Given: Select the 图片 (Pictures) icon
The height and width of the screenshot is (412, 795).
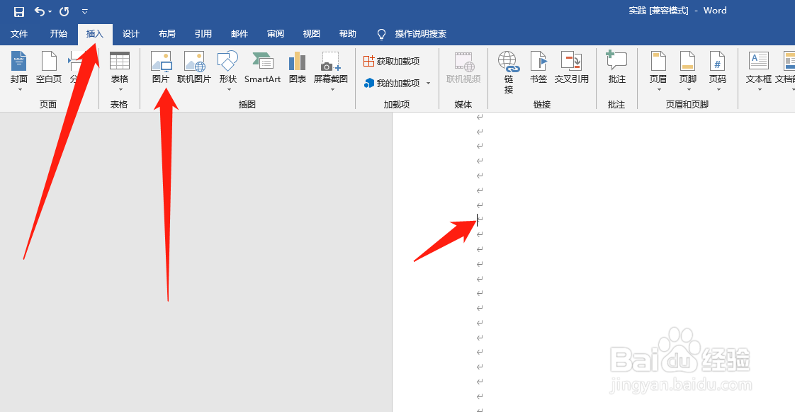Looking at the screenshot, I should 162,69.
